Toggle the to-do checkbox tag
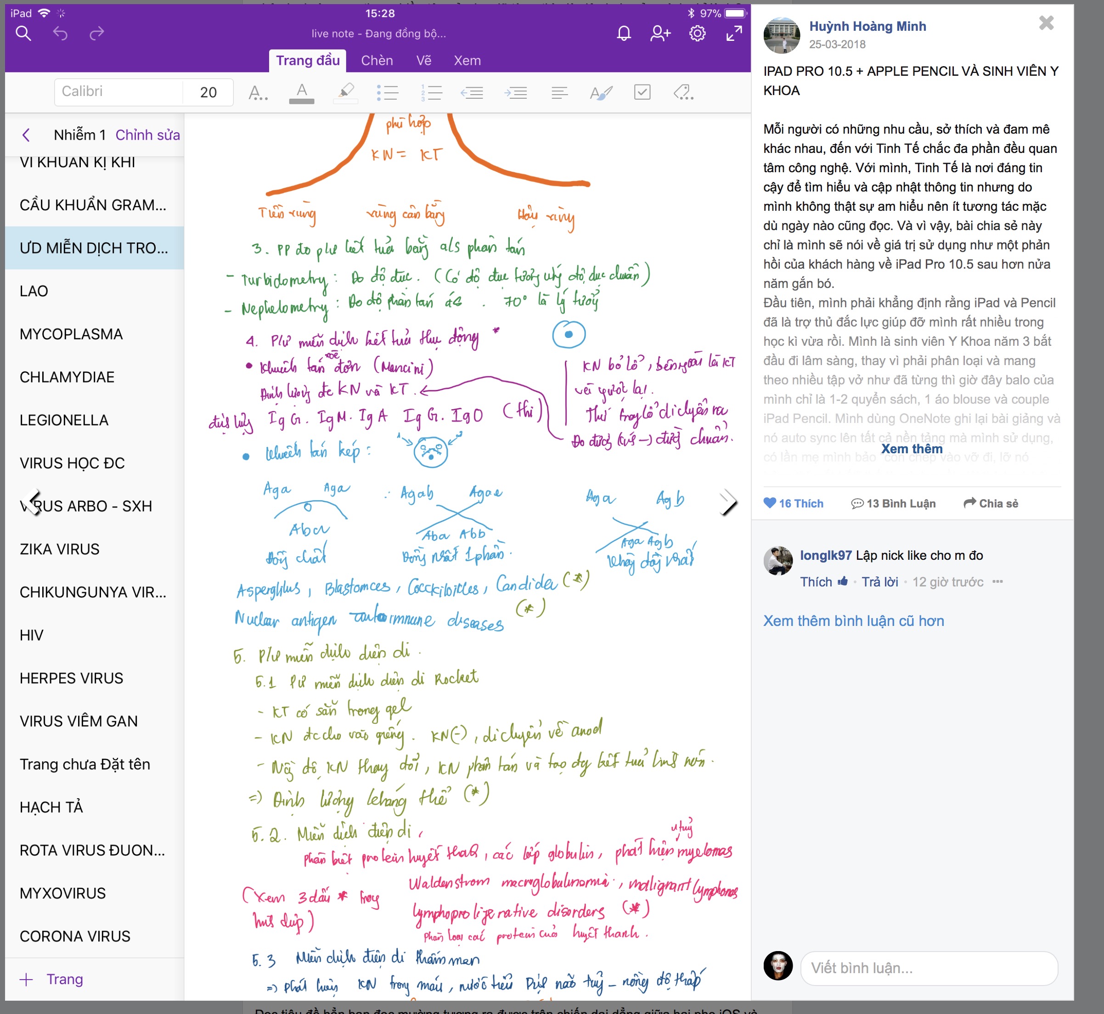This screenshot has height=1014, width=1104. 642,92
